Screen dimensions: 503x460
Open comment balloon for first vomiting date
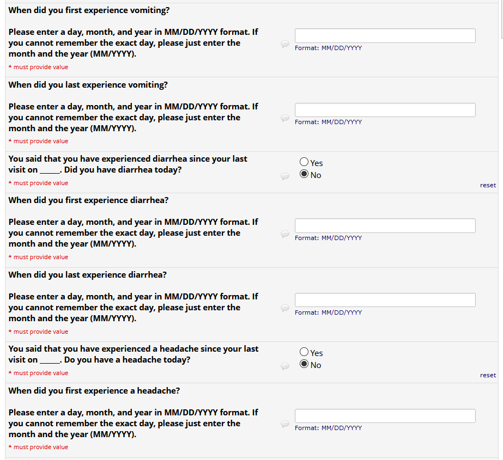(285, 44)
